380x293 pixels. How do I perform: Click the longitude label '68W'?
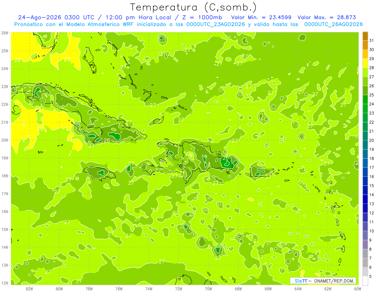pyautogui.click(x=238, y=289)
